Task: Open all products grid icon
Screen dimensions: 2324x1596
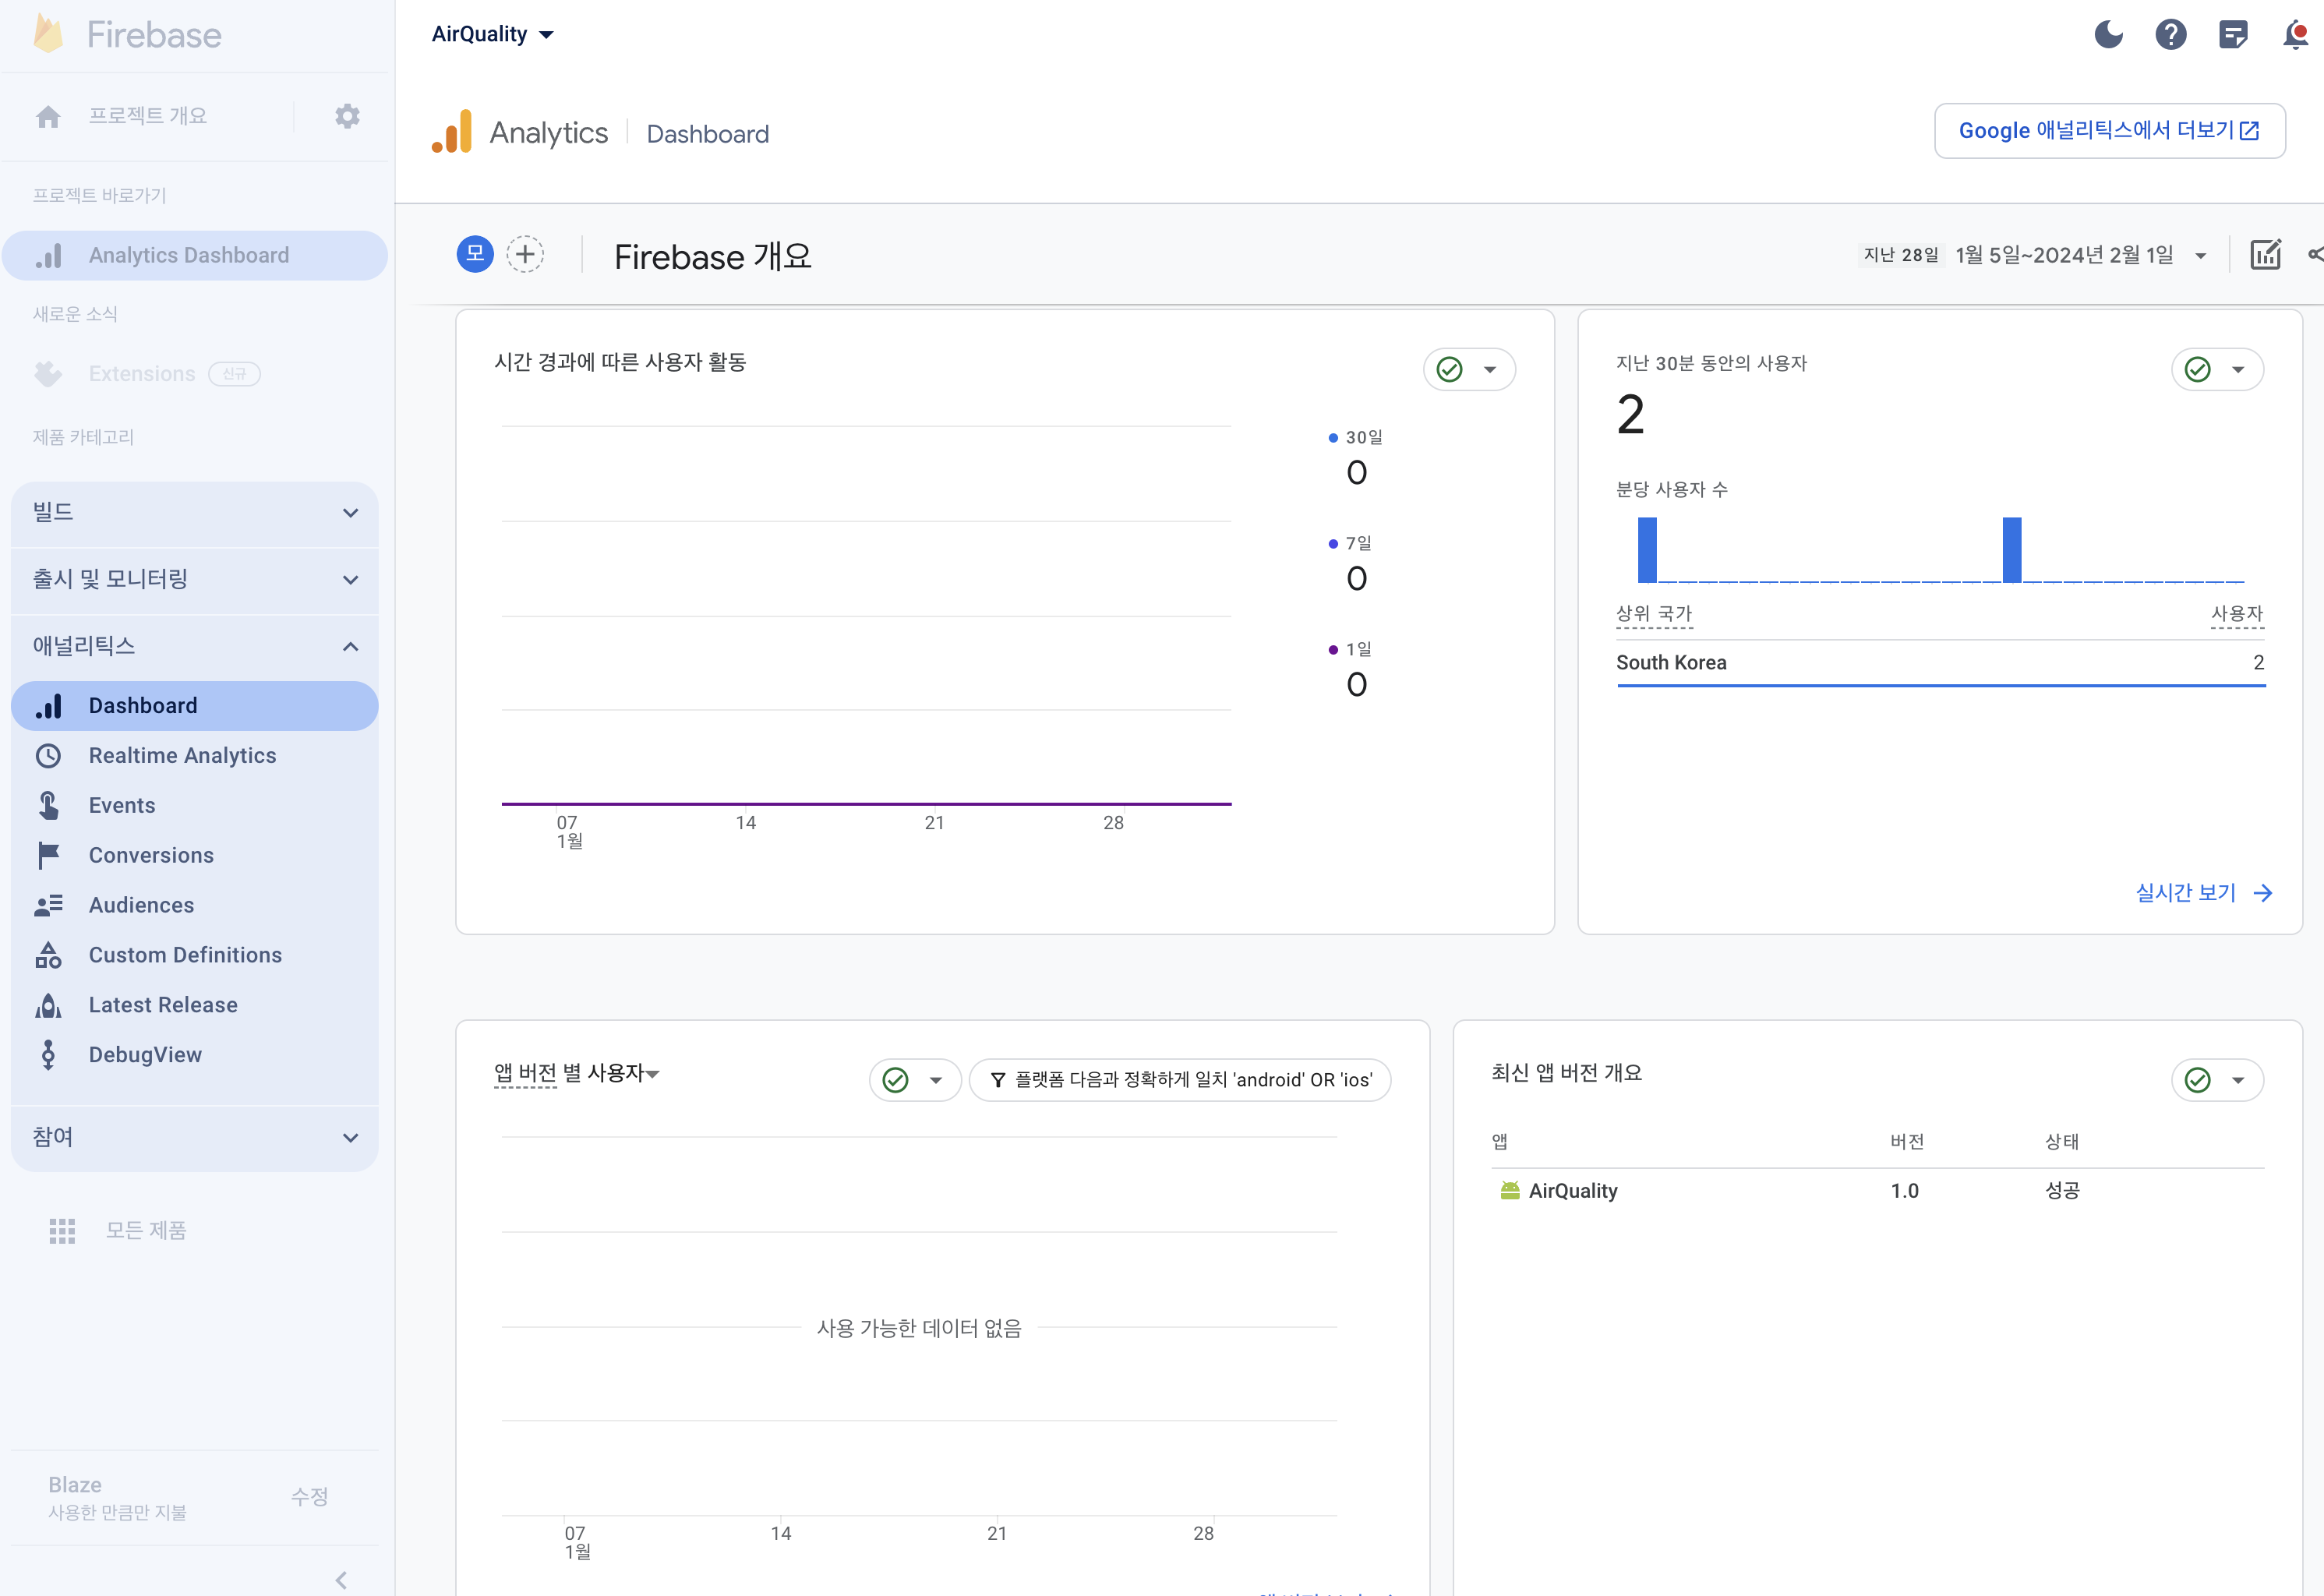Action: point(62,1230)
